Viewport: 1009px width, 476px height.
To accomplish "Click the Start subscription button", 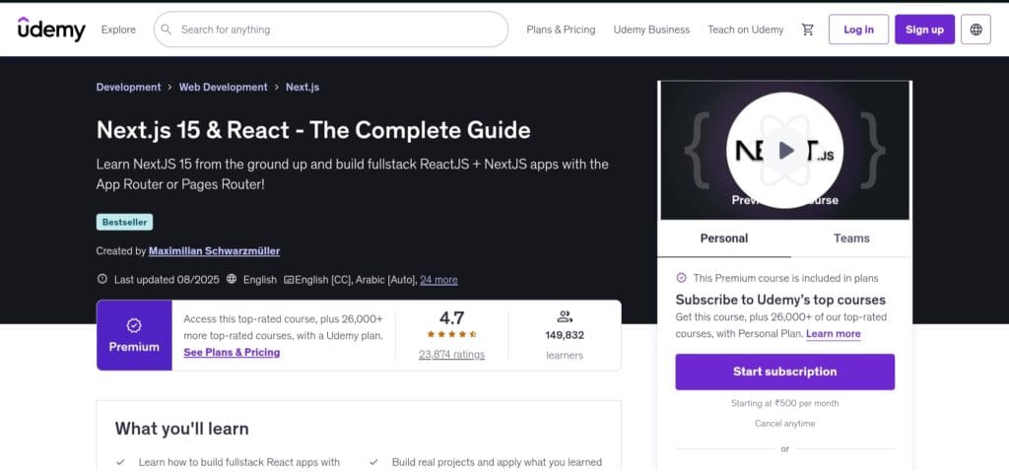I will coord(784,372).
